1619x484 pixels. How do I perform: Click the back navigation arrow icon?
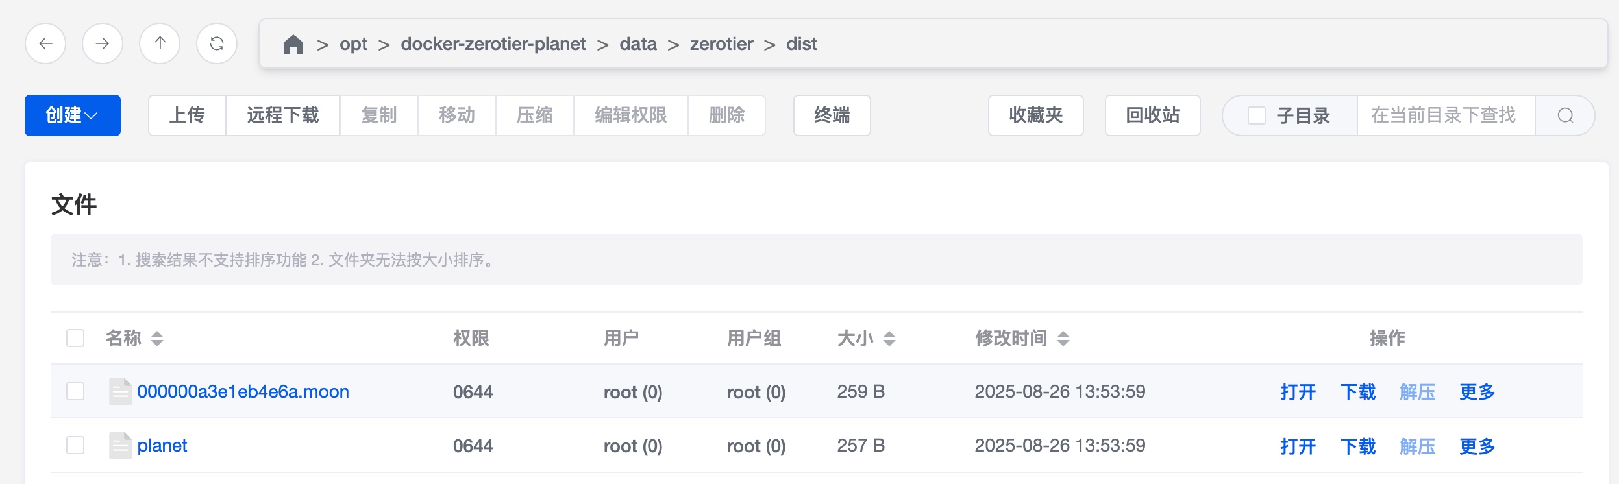[45, 43]
